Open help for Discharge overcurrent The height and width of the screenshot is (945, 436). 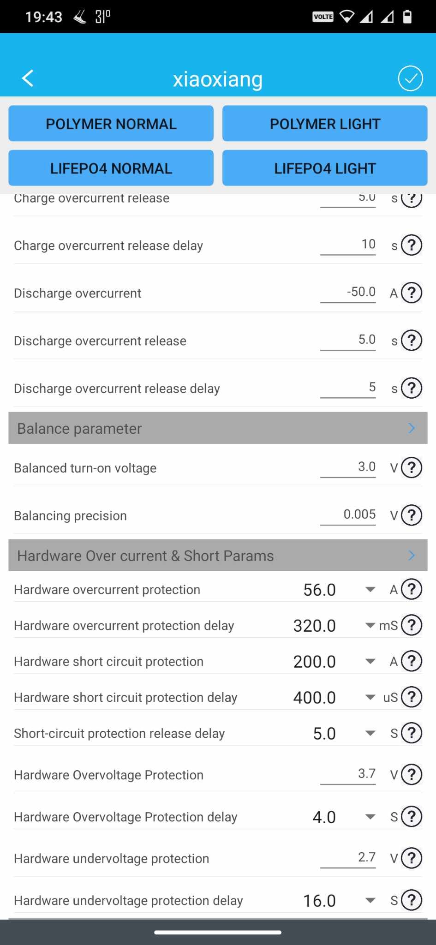coord(412,293)
